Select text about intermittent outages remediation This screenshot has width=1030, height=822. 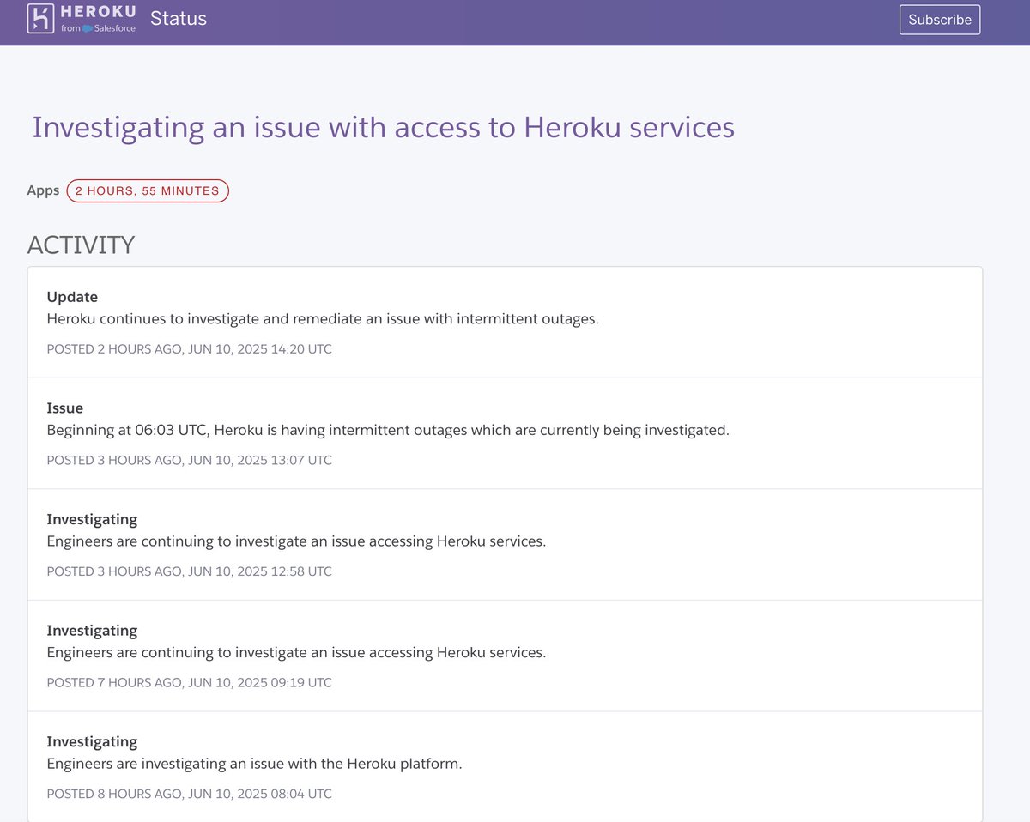click(323, 319)
